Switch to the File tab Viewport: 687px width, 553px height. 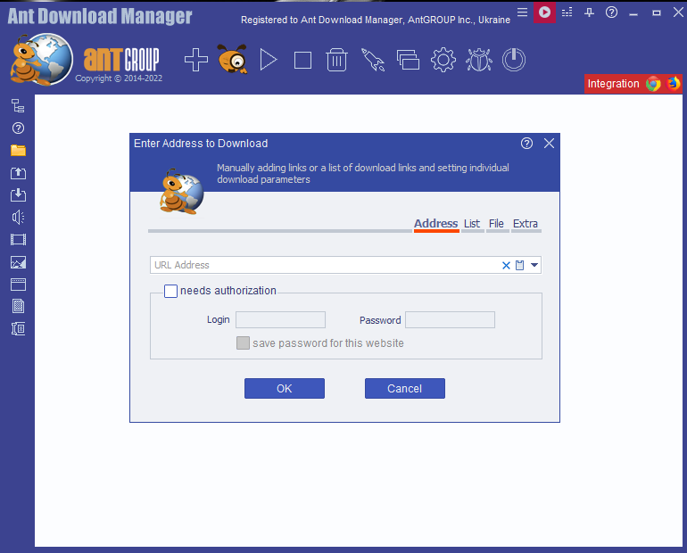(496, 224)
